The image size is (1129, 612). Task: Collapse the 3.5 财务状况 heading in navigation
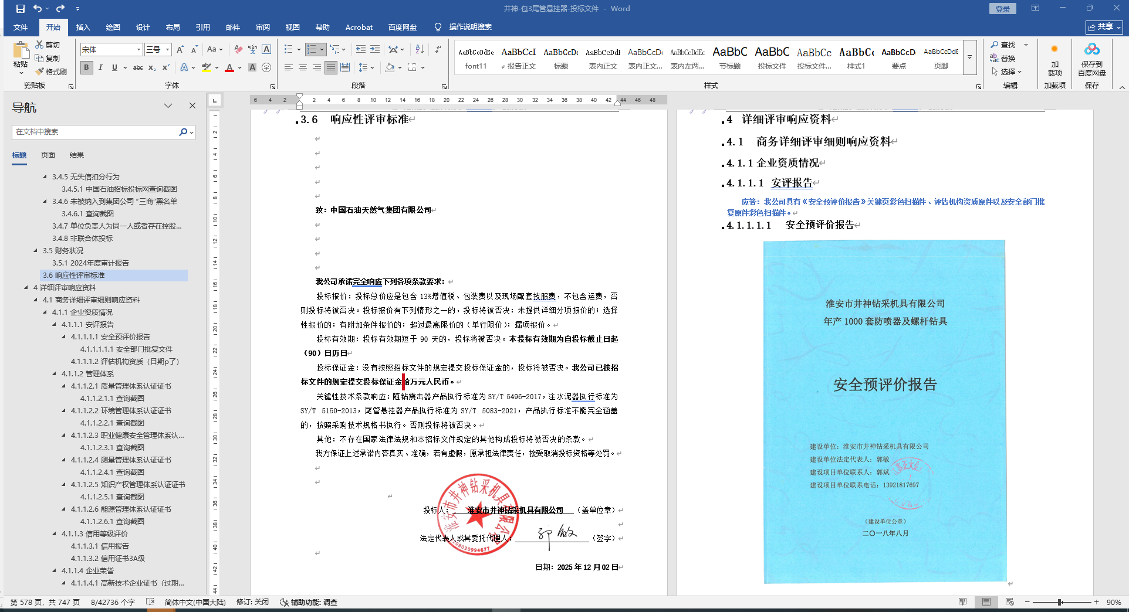point(36,250)
